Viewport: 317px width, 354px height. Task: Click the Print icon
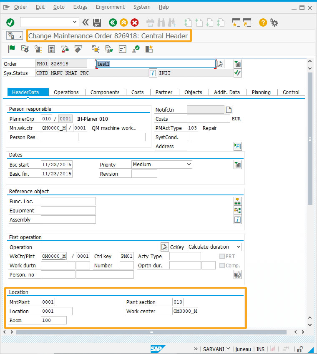click(150, 22)
